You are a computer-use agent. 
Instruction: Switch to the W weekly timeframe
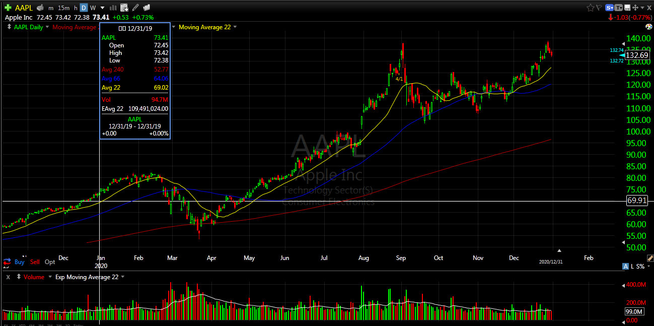[x=93, y=8]
